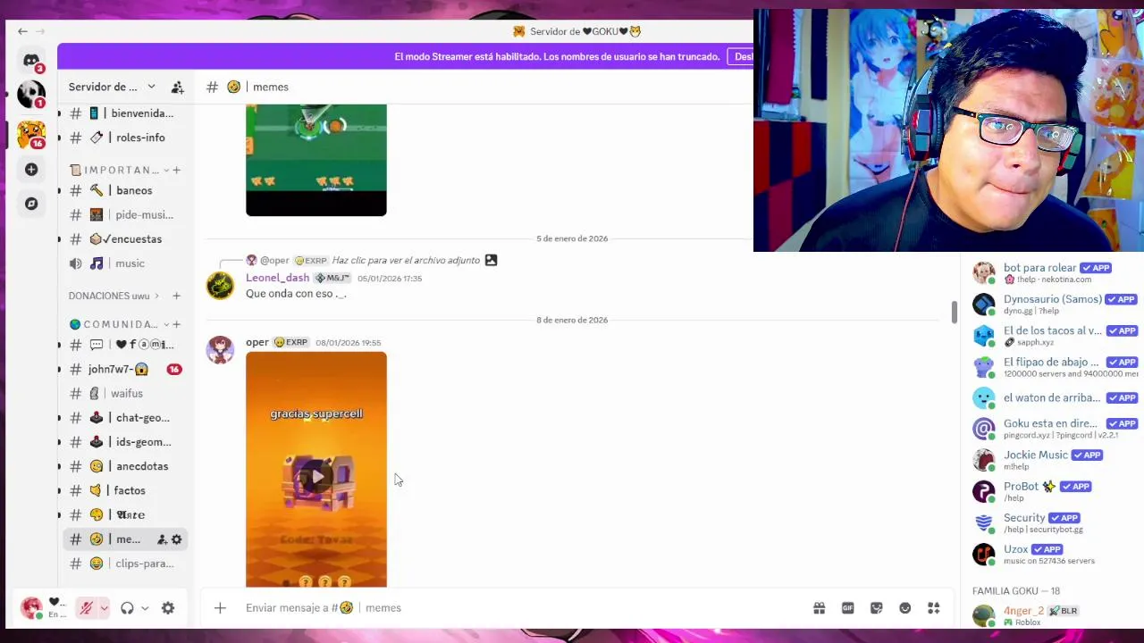
Task: Create channel plus in DONACIONES uwu category
Action: click(176, 296)
